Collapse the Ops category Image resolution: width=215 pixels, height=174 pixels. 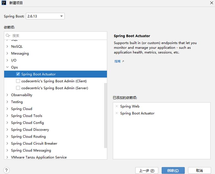click(x=7, y=67)
